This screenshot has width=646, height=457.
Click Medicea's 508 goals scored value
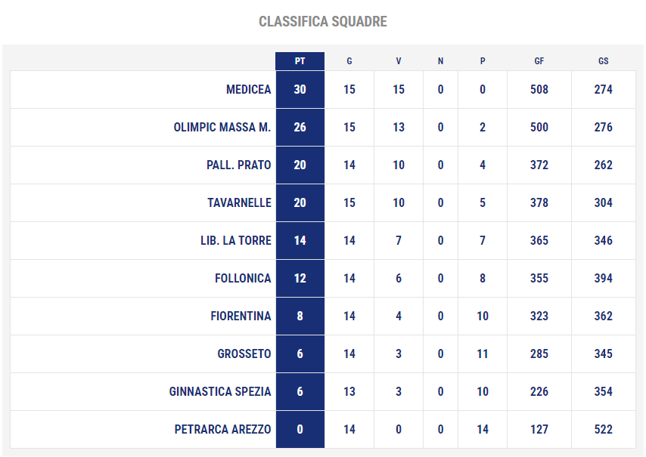coord(539,89)
